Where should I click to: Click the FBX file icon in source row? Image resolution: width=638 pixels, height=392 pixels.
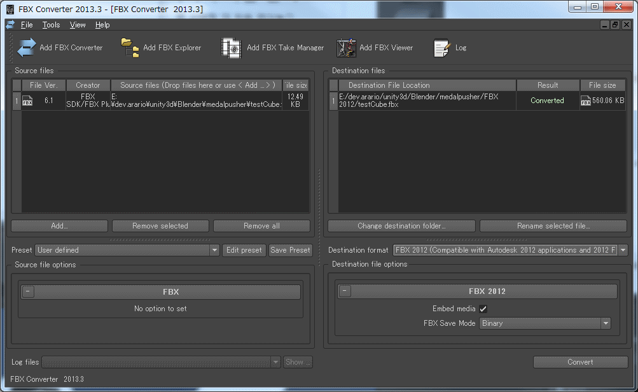click(x=27, y=101)
